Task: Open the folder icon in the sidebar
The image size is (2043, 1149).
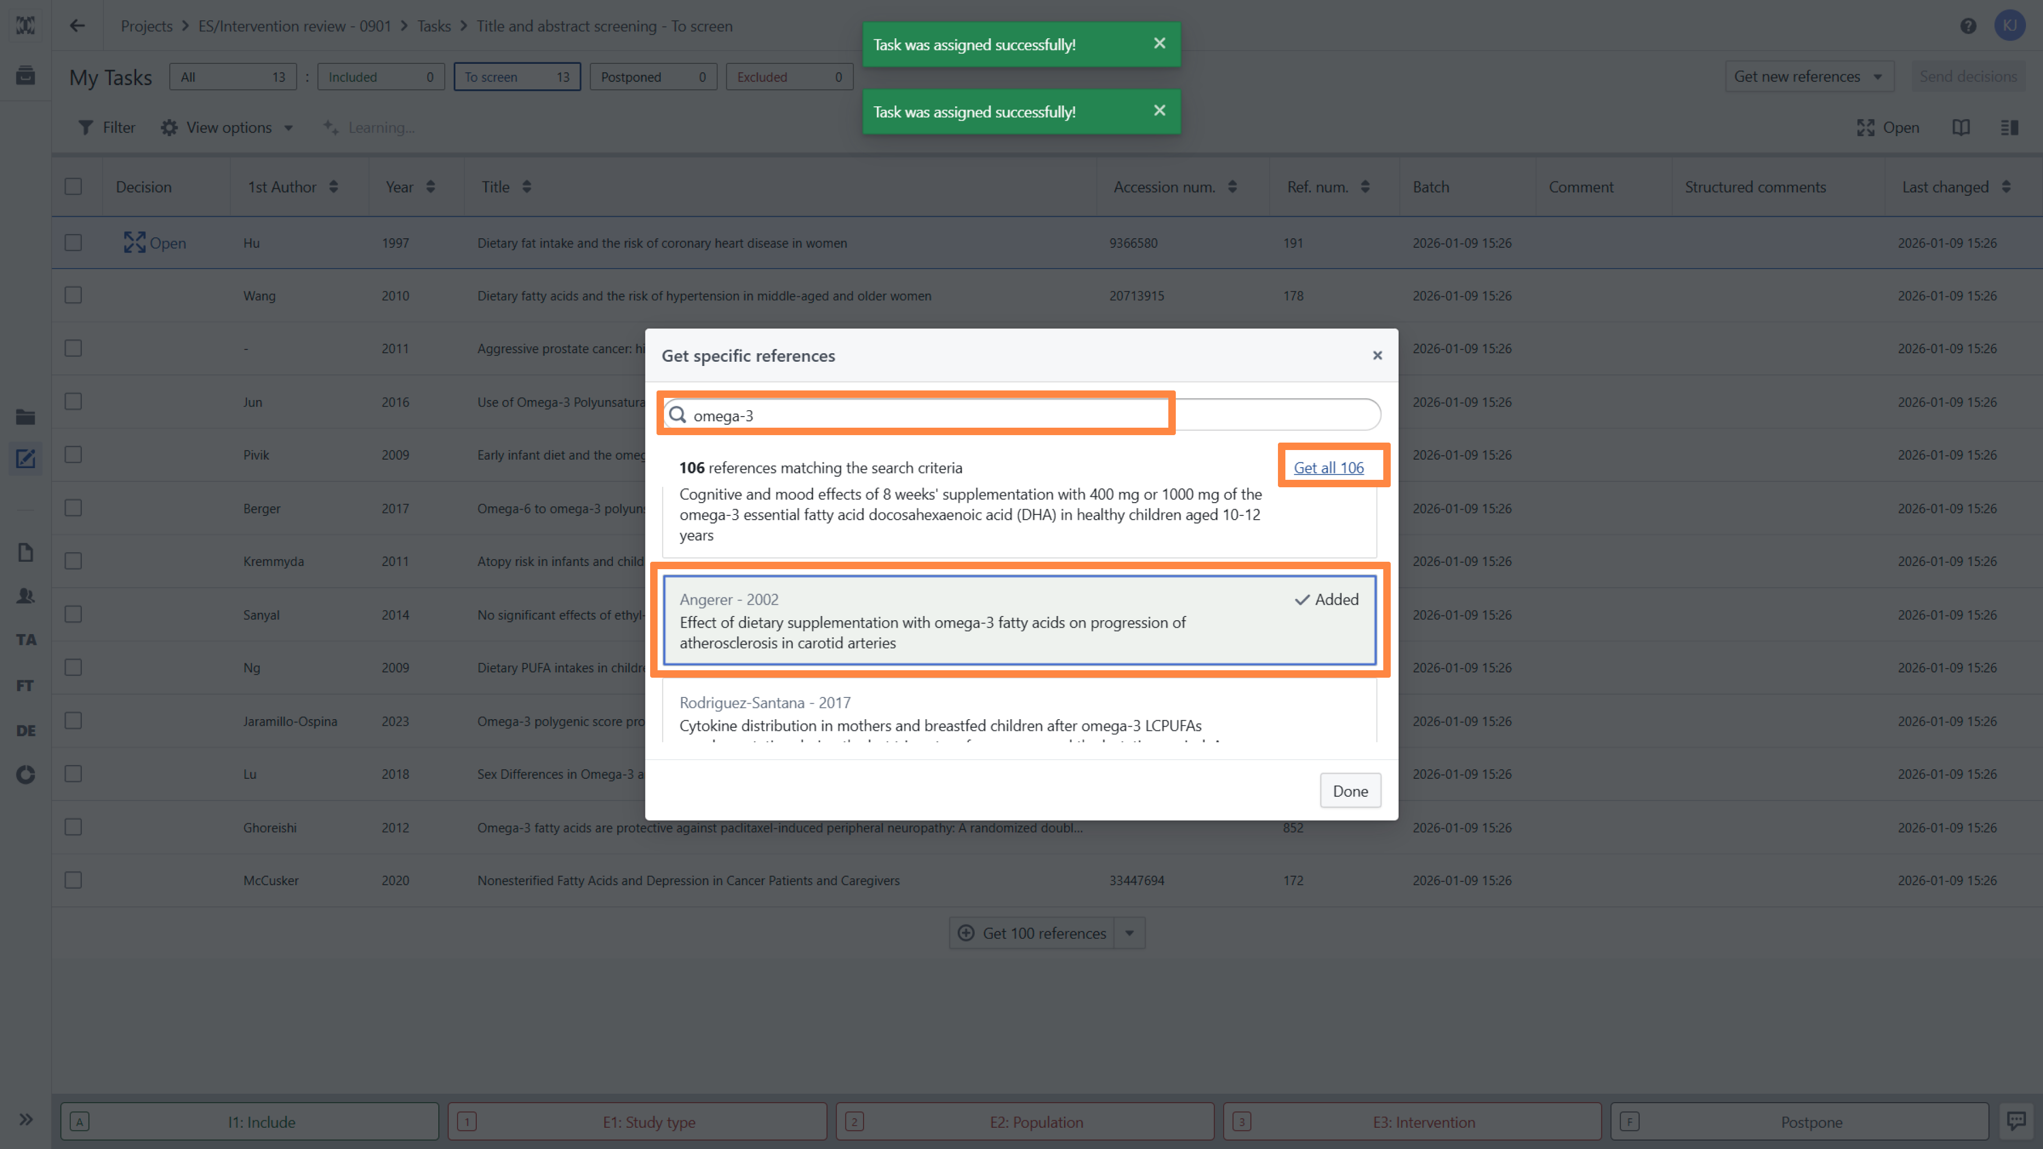Action: pos(26,417)
